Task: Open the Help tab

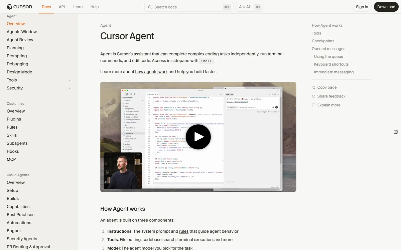Action: (x=95, y=7)
